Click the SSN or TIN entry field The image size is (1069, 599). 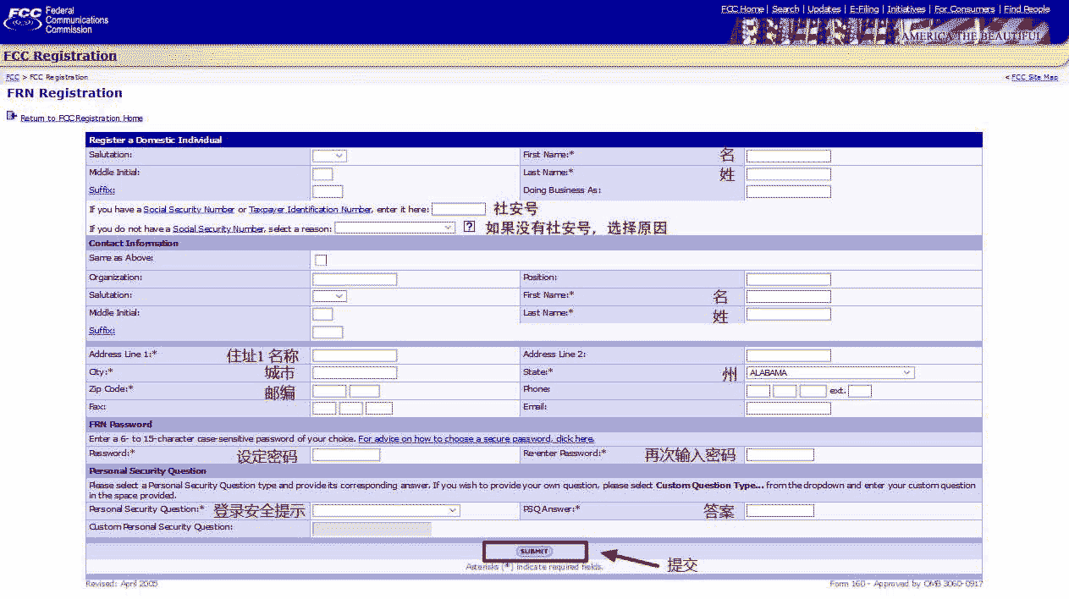point(459,208)
